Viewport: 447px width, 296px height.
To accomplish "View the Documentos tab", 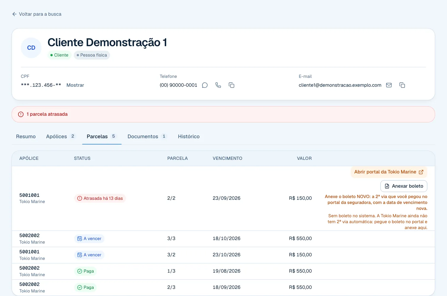I will (147, 136).
